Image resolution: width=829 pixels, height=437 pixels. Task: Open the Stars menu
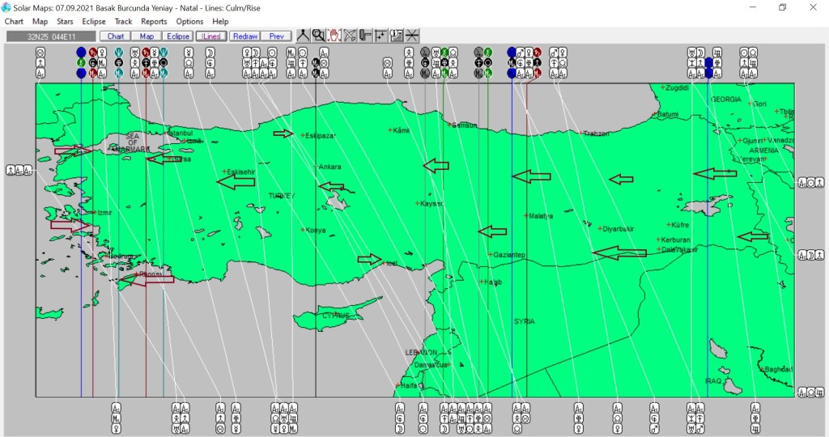(x=65, y=21)
